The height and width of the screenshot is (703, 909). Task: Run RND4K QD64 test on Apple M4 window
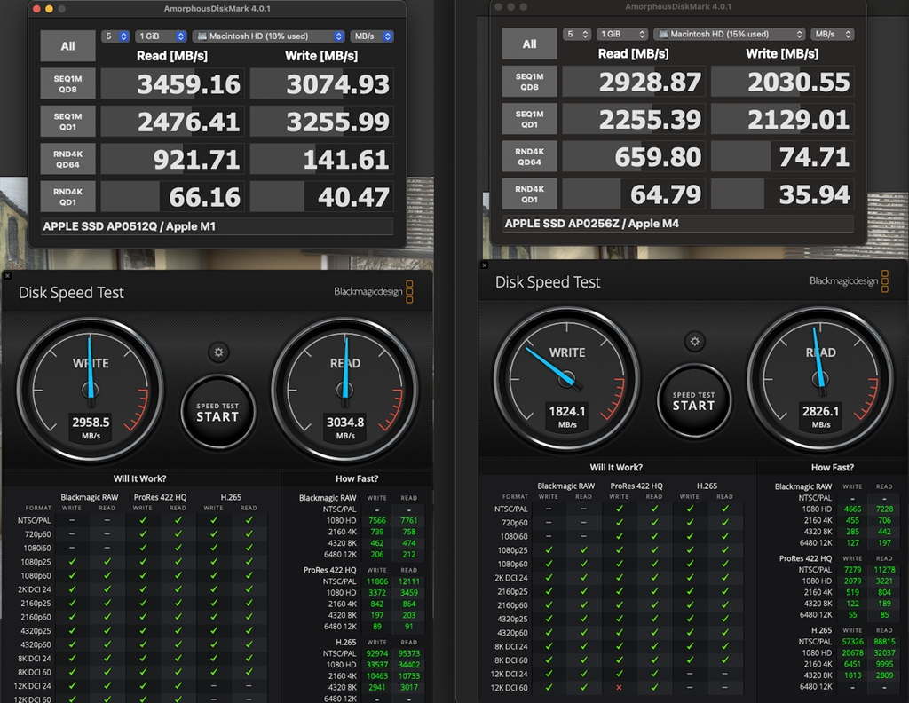pyautogui.click(x=529, y=157)
